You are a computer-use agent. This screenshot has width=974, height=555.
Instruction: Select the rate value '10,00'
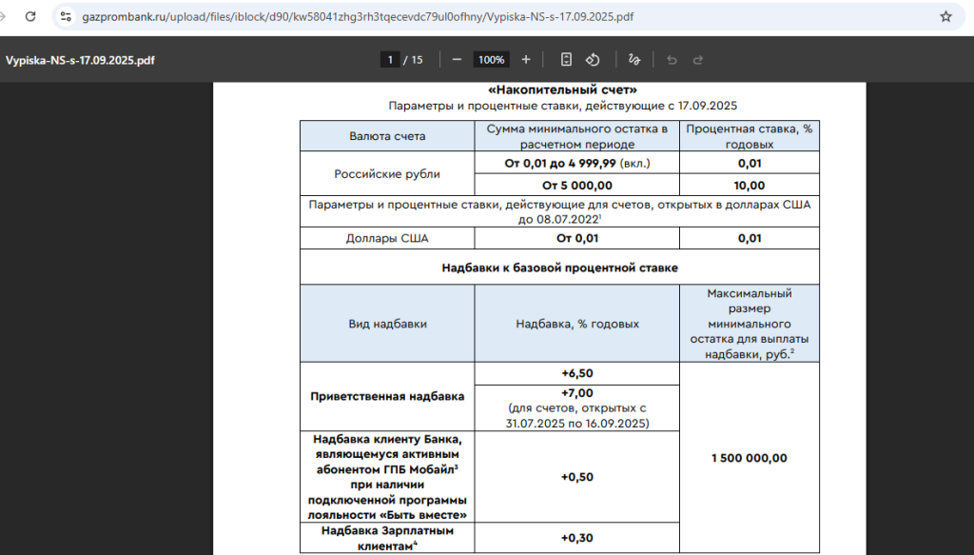(750, 186)
